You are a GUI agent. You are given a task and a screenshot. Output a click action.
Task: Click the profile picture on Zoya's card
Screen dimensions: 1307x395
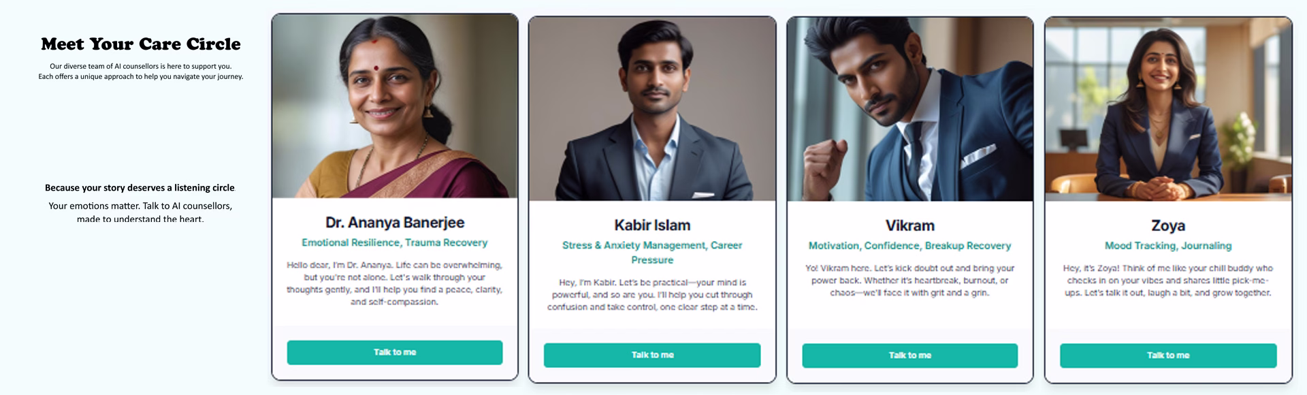point(1167,110)
